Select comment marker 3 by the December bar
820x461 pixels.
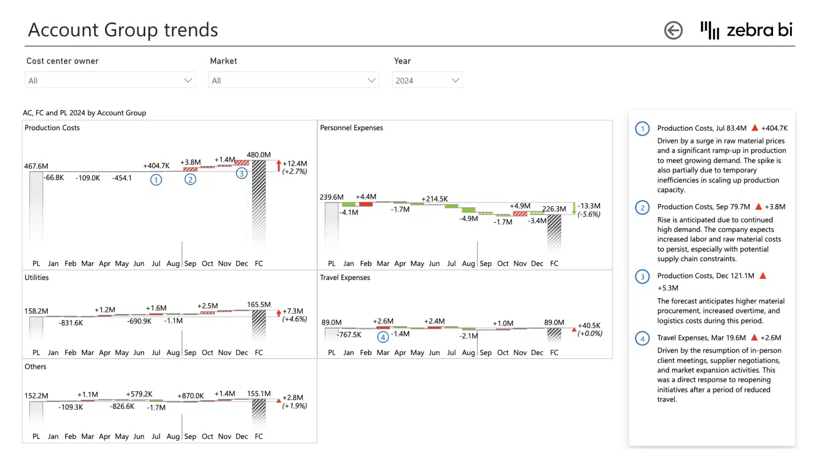(242, 174)
